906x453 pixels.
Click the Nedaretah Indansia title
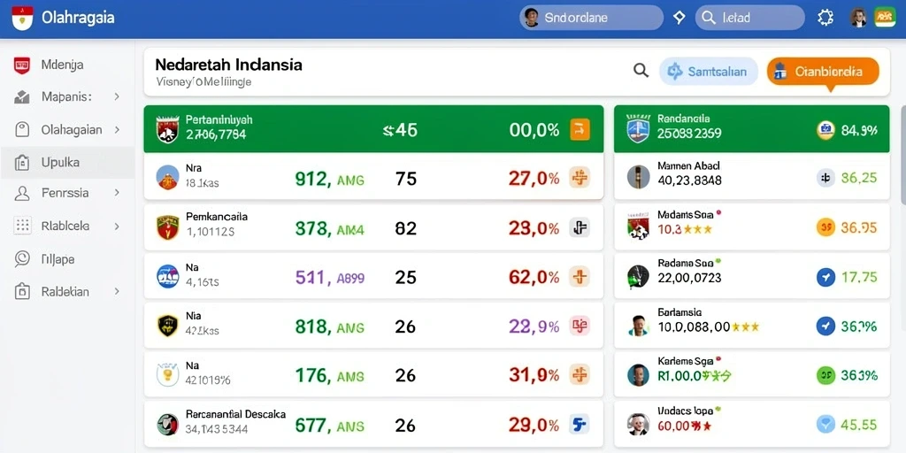tap(229, 64)
